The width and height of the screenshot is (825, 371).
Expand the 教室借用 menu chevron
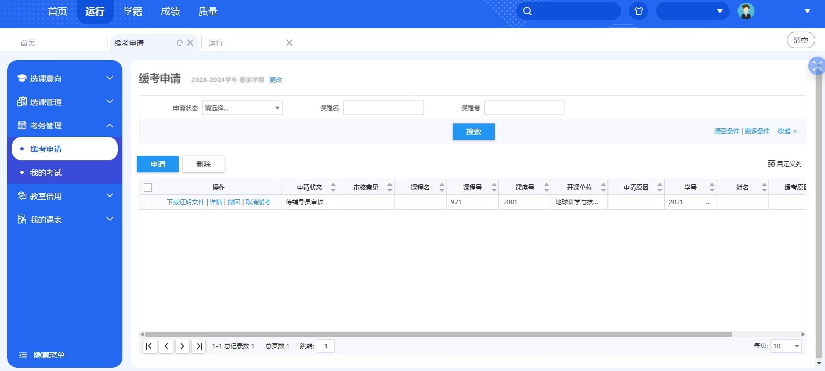click(110, 195)
